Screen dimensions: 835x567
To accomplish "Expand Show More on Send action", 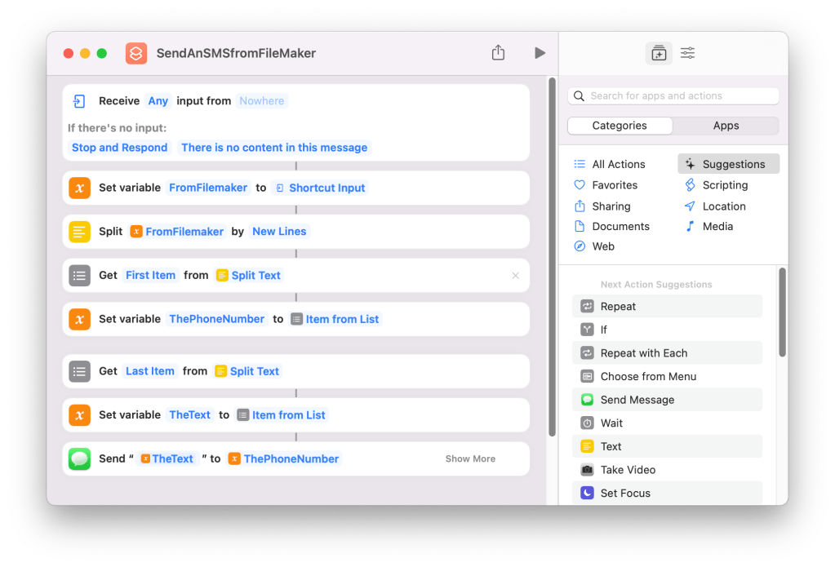I will 470,458.
